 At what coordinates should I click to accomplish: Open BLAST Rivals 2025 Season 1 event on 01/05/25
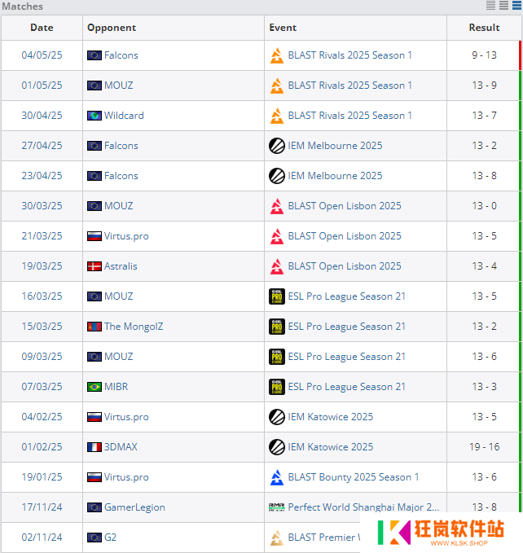click(x=349, y=86)
